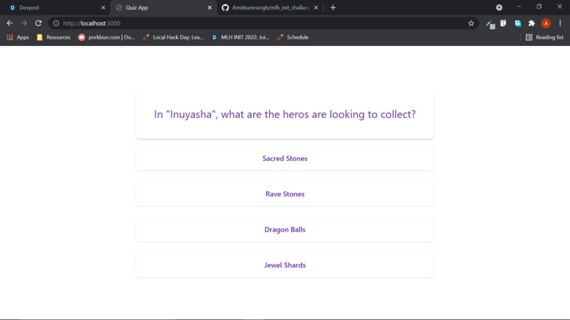
Task: Click the Inuyasha question text
Action: pos(285,114)
